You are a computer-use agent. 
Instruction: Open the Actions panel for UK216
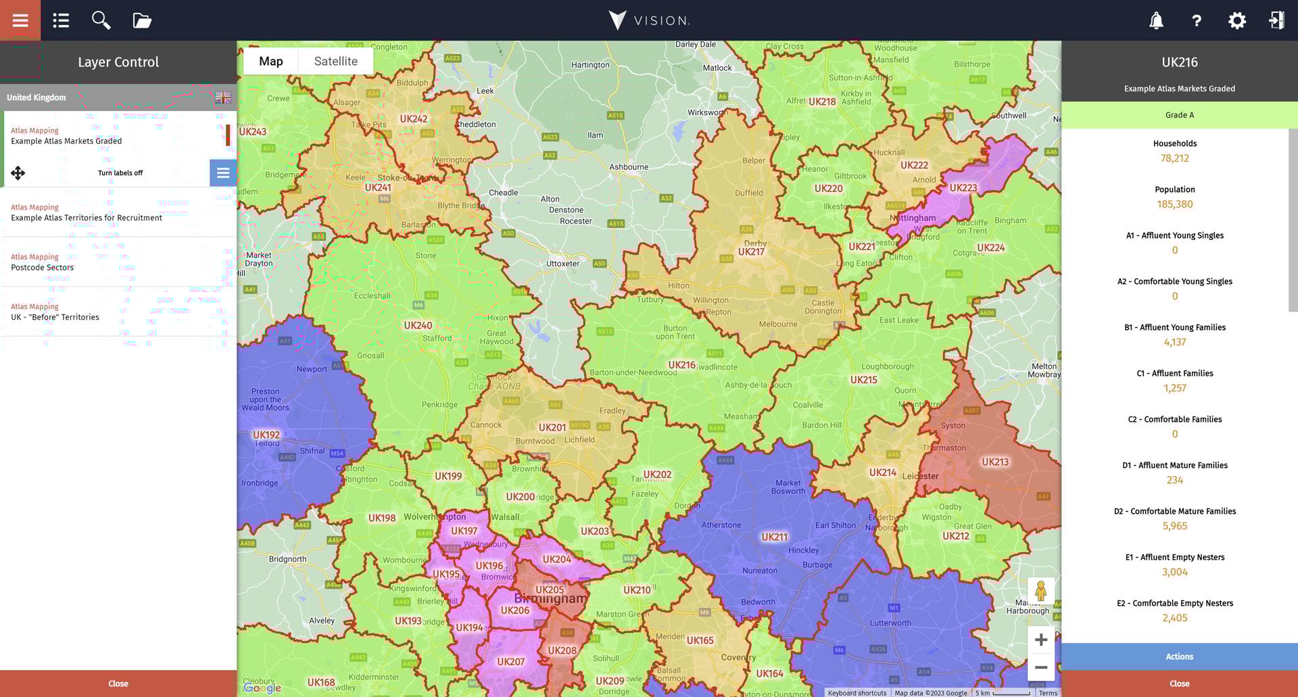click(x=1179, y=656)
